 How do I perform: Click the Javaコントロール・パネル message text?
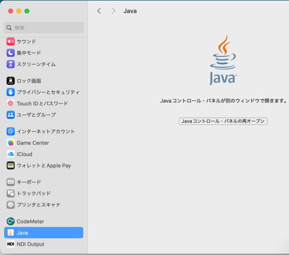click(223, 101)
